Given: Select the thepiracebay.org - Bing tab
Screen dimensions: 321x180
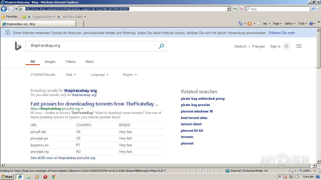Looking at the screenshot, I should (x=38, y=24).
